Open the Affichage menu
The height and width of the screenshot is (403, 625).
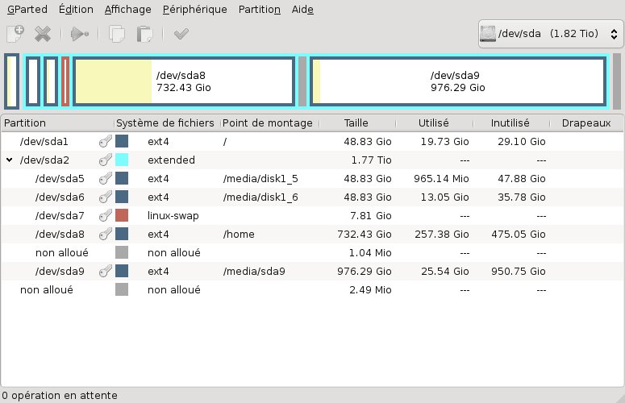[128, 9]
